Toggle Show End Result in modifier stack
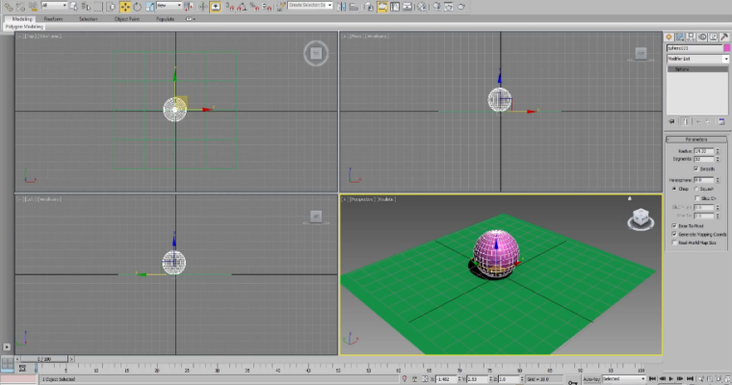Viewport: 732px width, 385px height. tap(685, 121)
